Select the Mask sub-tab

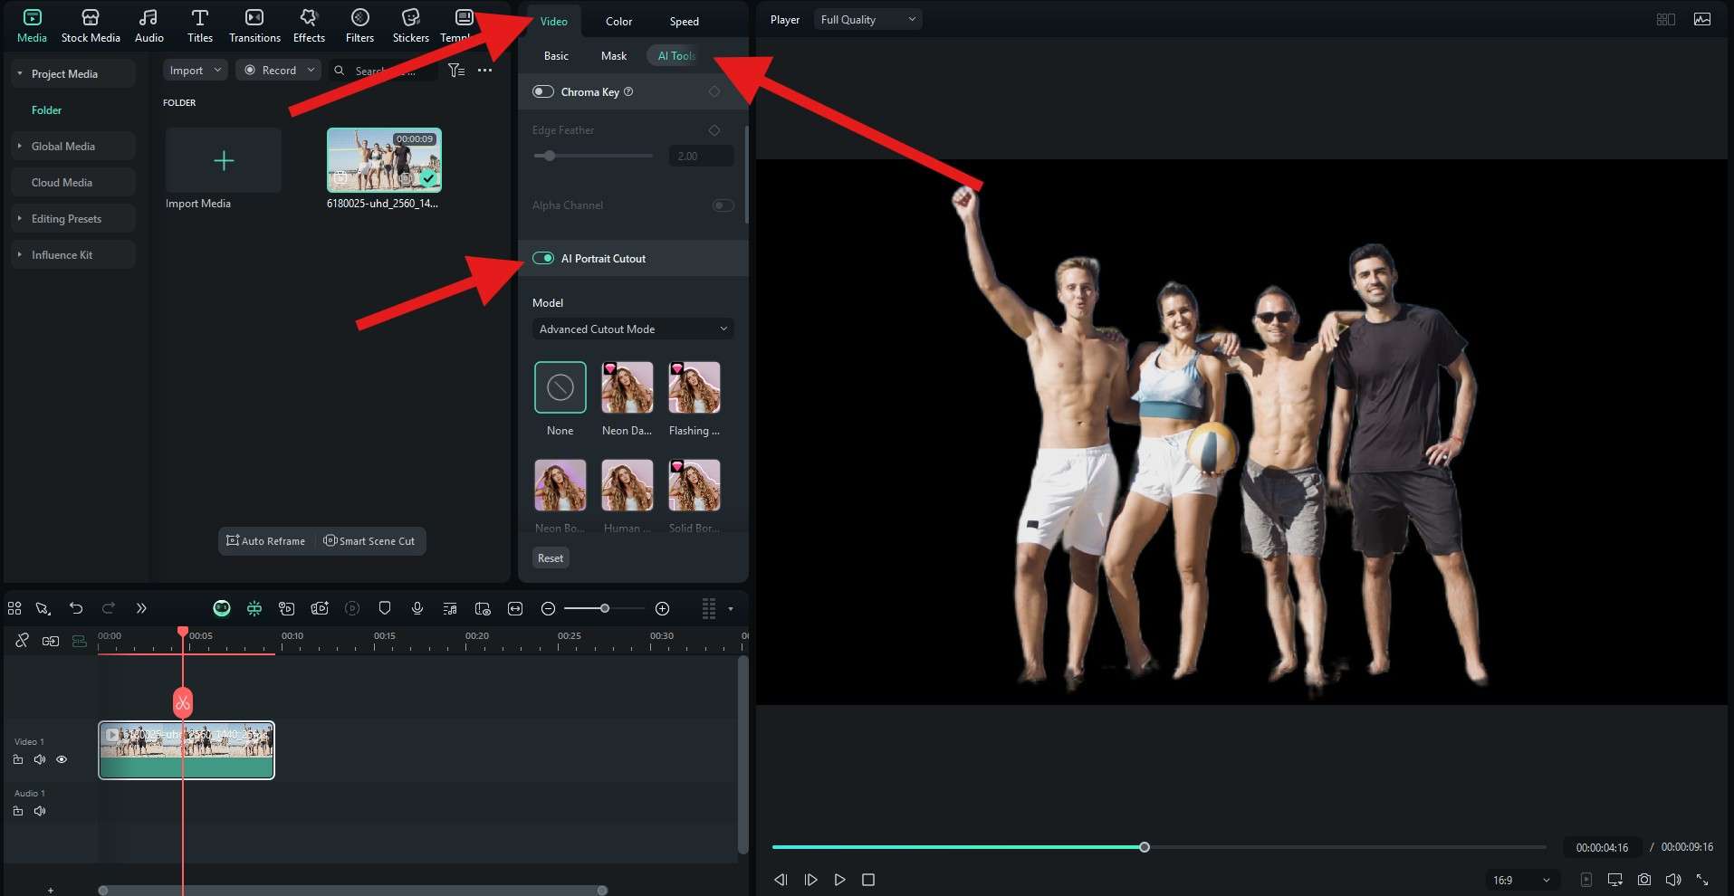614,55
